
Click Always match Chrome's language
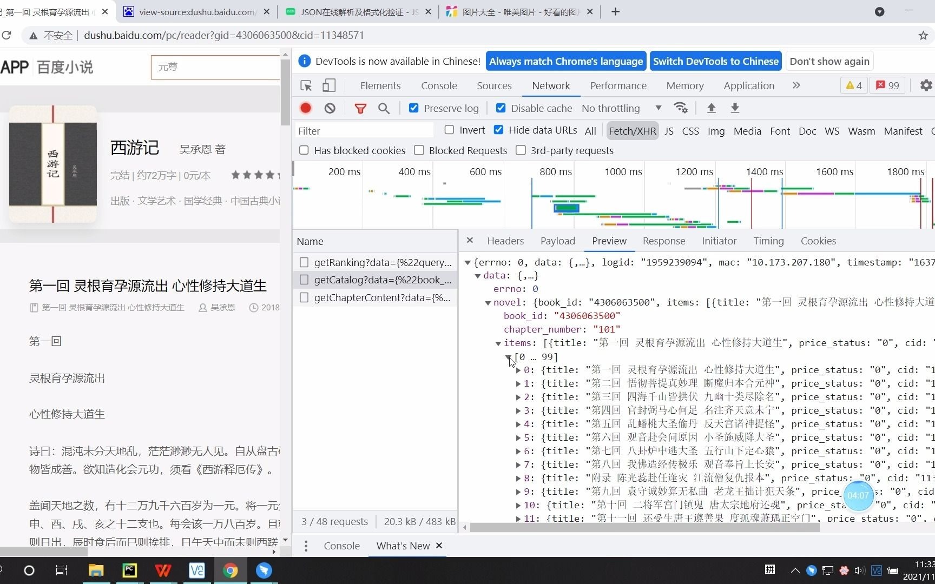point(566,61)
